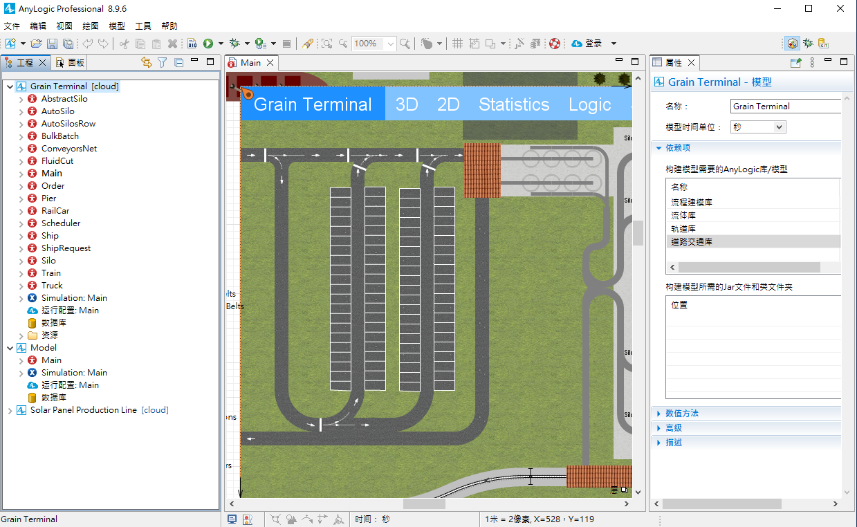This screenshot has height=527, width=857.
Task: Click the Save diskette icon
Action: [x=52, y=44]
